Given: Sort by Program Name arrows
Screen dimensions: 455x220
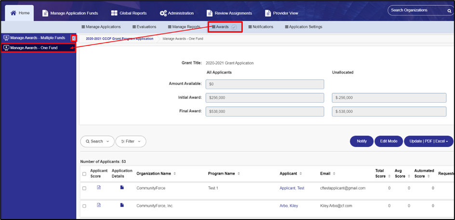Looking at the screenshot, I should 239,174.
